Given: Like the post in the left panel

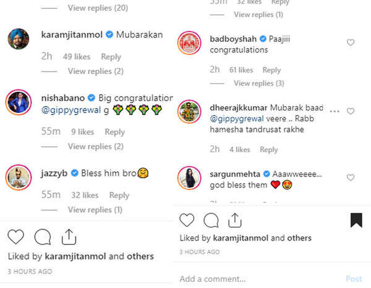Looking at the screenshot, I should tap(16, 237).
